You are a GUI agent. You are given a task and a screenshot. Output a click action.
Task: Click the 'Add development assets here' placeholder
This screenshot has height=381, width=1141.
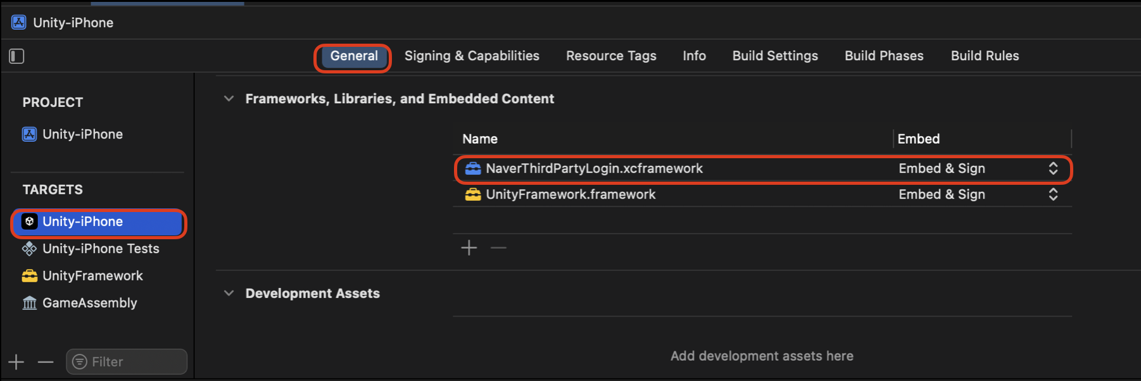(762, 356)
